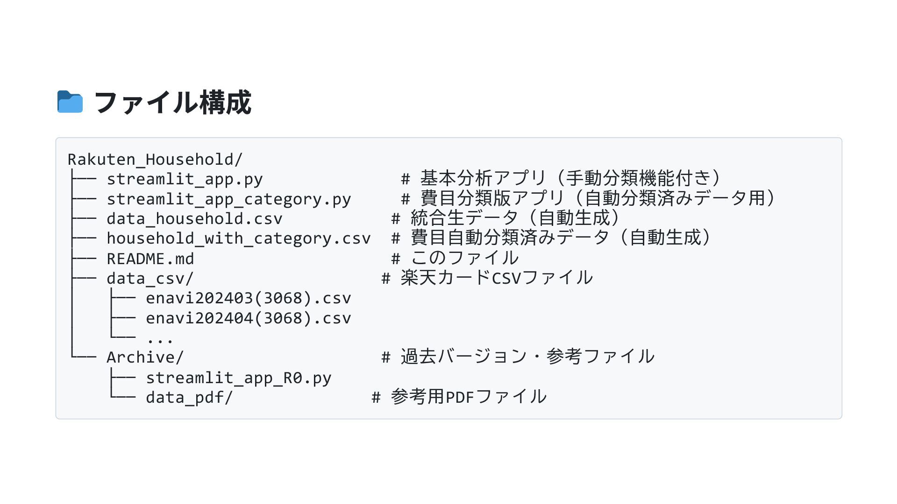Select the streamlit_app.py entry
This screenshot has width=897, height=504.
tap(185, 179)
